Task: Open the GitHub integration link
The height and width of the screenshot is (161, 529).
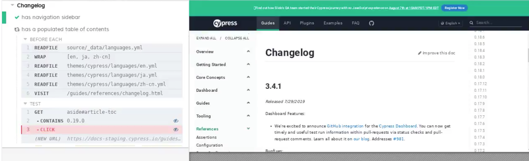Action: 345,126
